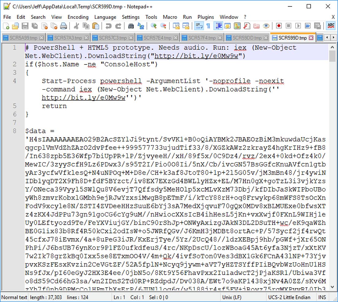Image resolution: width=338 pixels, height=302 pixels.
Task: Open the Folder as Workspace icon
Action: [x=257, y=26]
